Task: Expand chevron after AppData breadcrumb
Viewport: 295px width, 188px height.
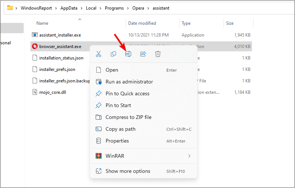Action: (x=82, y=8)
